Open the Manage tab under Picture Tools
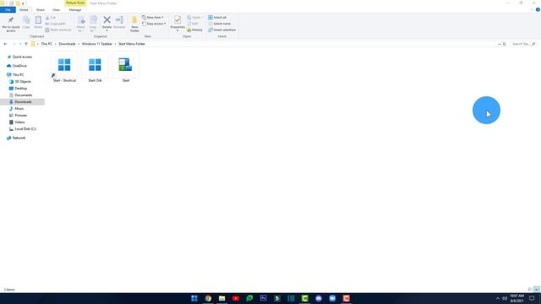541x304 pixels. 75,10
